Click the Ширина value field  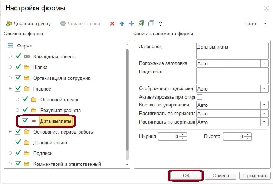tap(169, 137)
